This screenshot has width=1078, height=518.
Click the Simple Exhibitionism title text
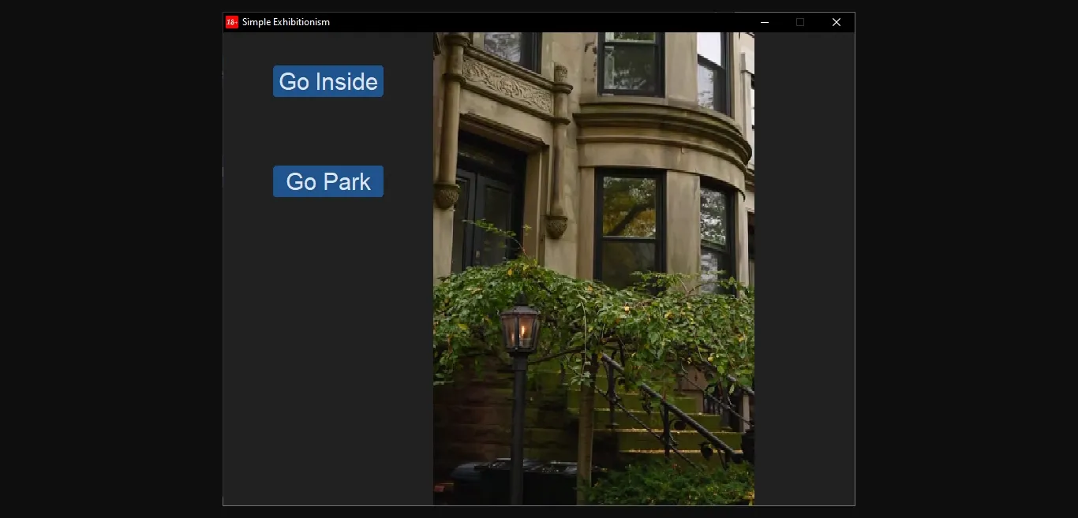(286, 22)
